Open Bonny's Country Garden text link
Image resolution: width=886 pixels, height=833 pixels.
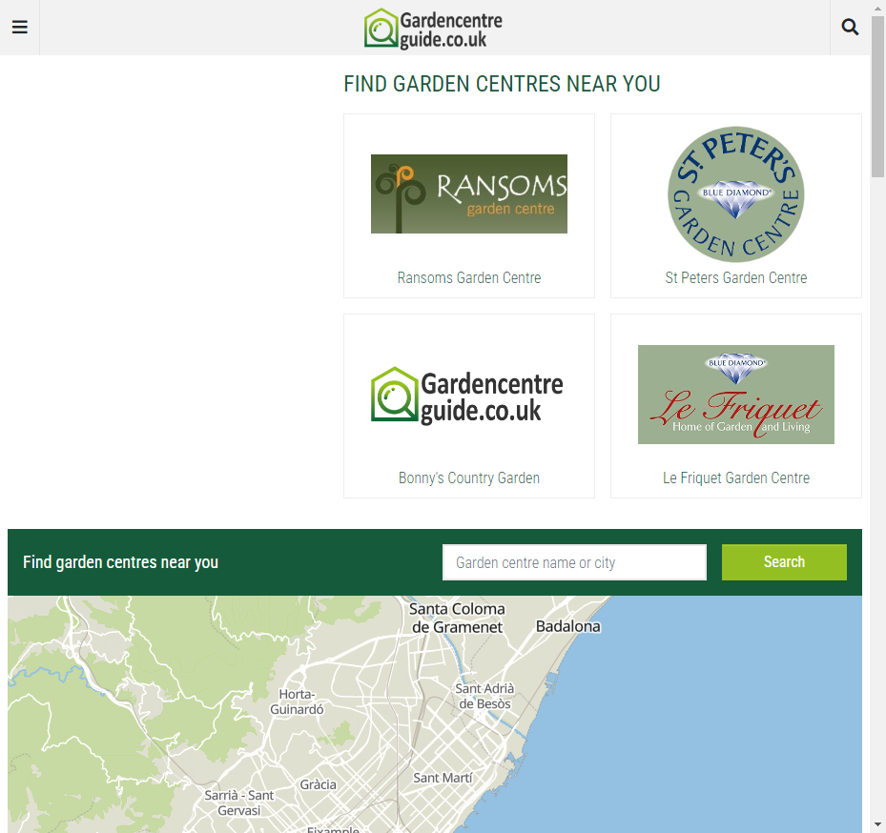(x=468, y=478)
